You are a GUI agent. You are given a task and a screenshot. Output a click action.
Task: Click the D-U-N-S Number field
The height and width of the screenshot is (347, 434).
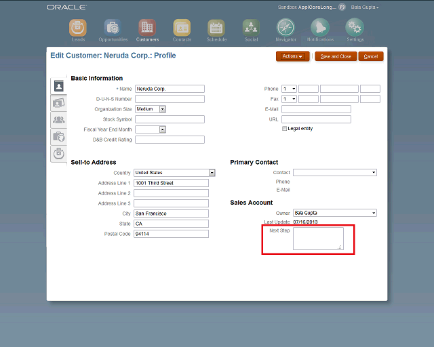click(x=170, y=99)
